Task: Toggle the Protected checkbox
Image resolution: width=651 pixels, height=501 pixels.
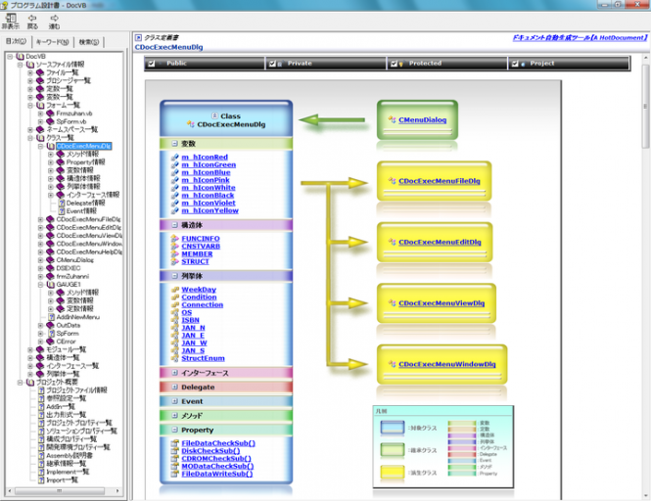Action: (x=394, y=64)
